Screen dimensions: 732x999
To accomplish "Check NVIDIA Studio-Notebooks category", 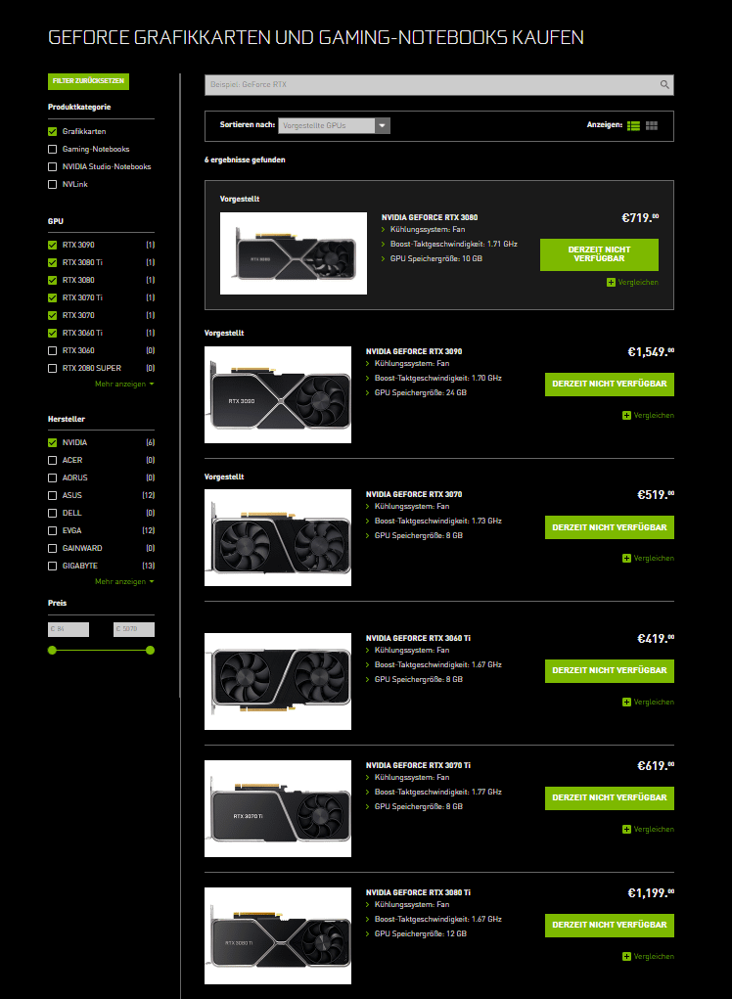I will tap(52, 167).
